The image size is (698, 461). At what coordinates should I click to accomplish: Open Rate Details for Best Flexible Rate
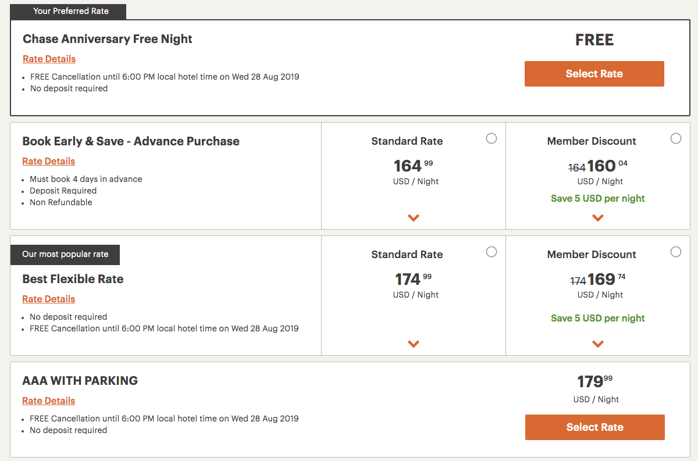click(x=48, y=299)
